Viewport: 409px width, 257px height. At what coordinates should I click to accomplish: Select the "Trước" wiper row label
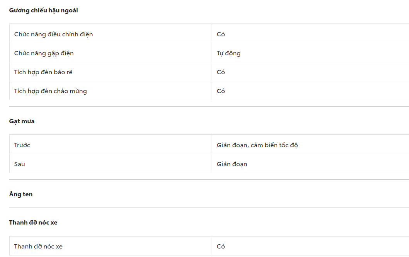tap(22, 145)
